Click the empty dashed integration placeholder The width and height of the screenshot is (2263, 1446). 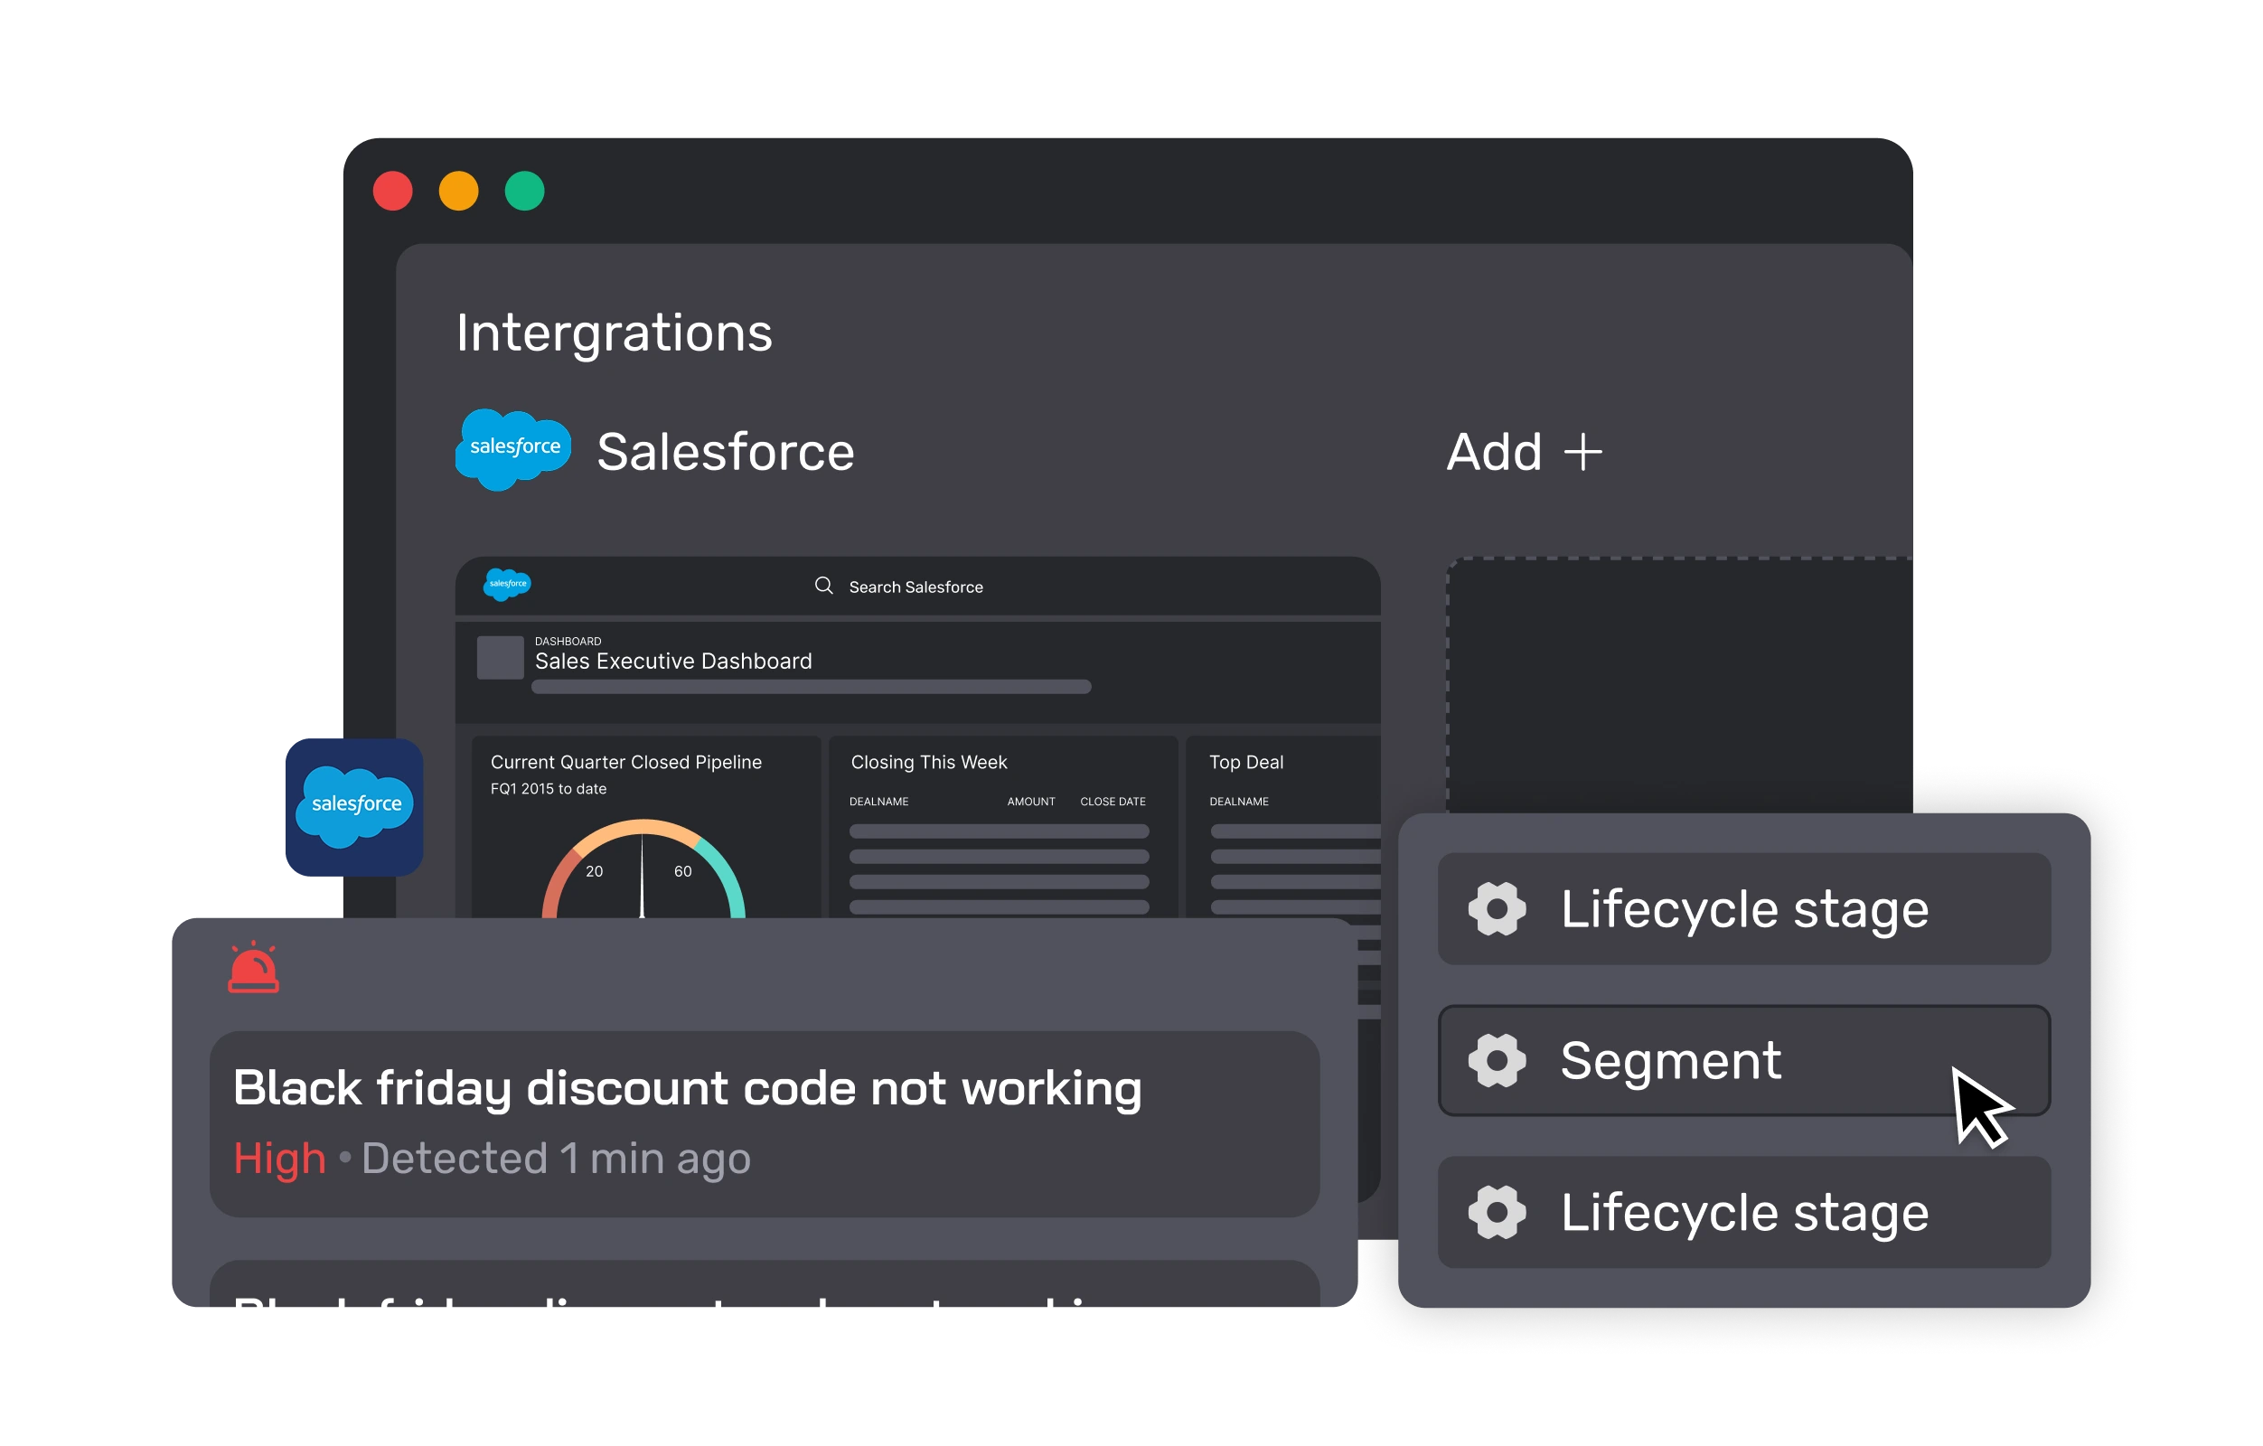(x=1678, y=683)
